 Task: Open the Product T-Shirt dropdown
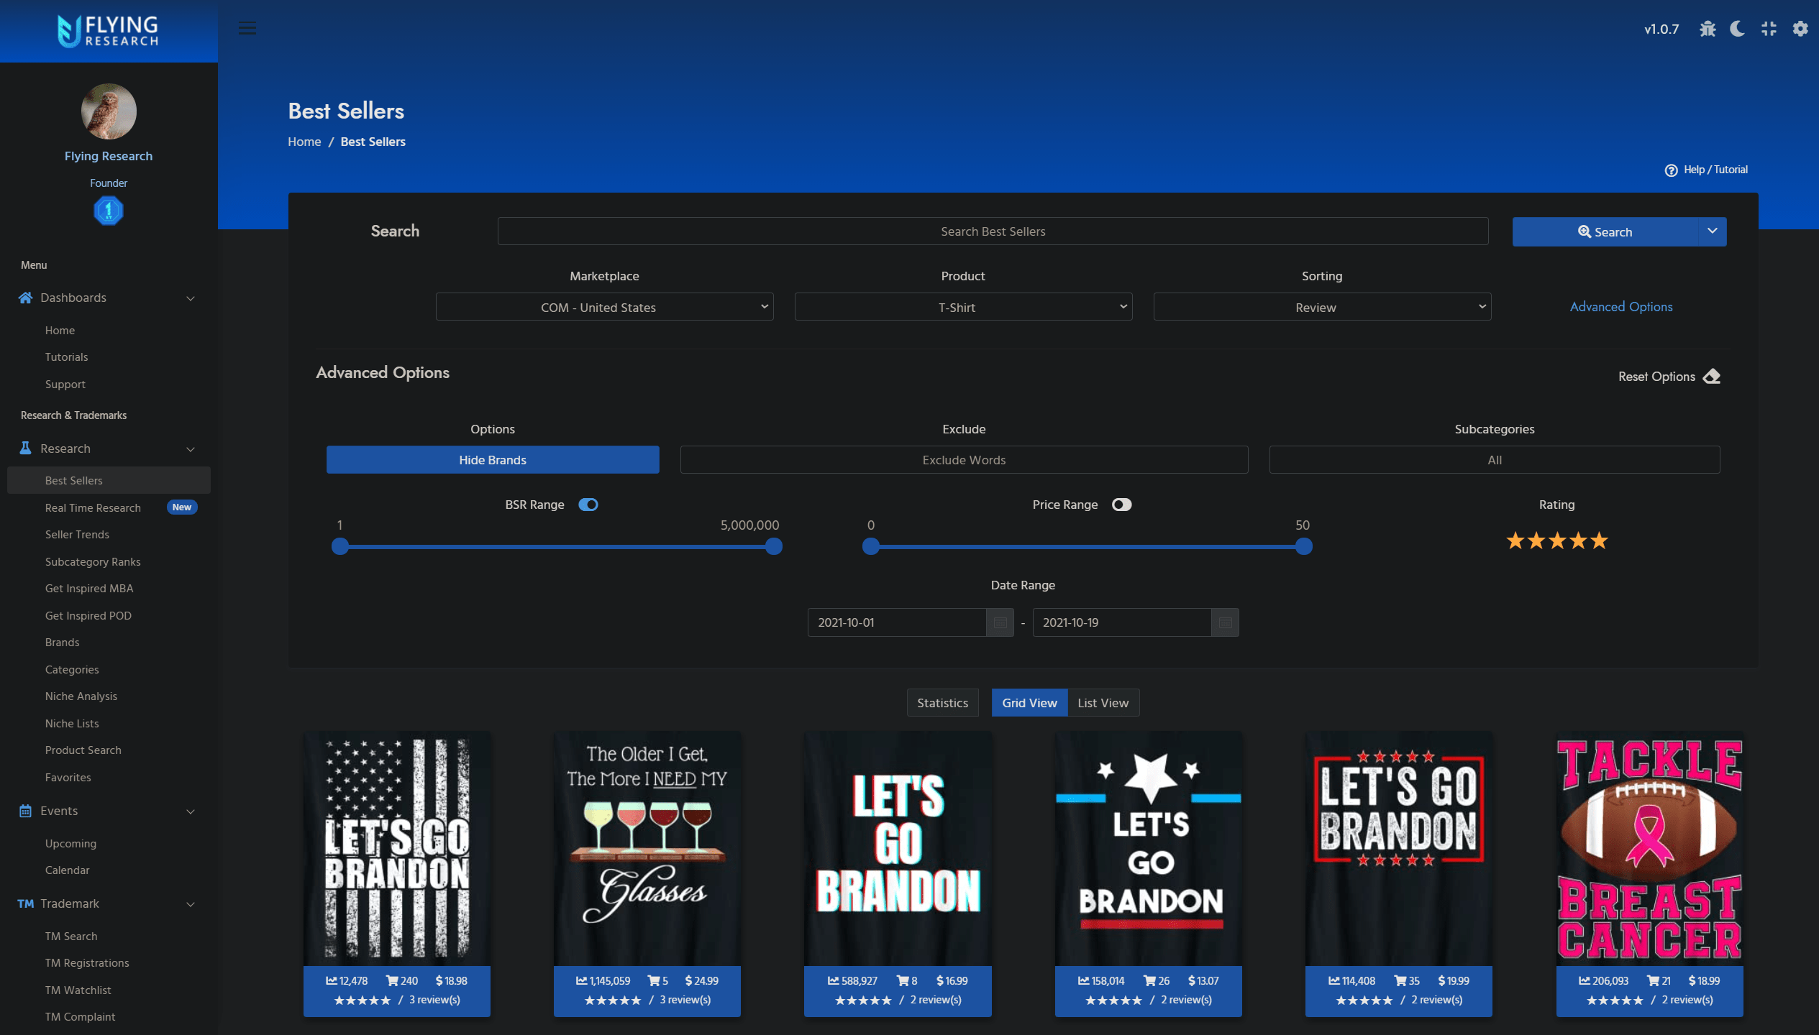coord(963,307)
